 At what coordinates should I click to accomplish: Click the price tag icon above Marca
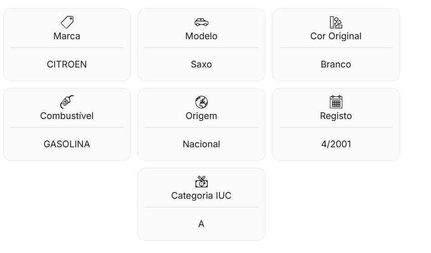[x=67, y=22]
